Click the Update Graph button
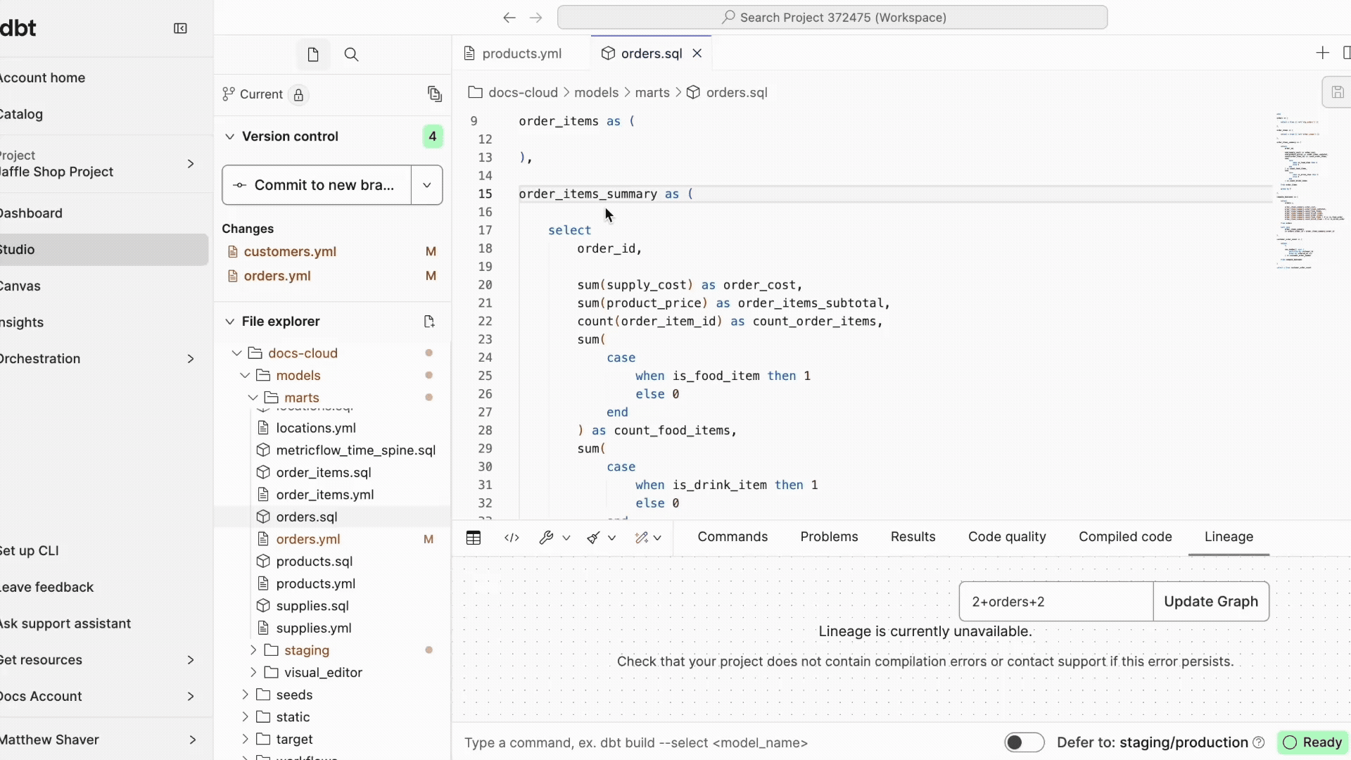Viewport: 1351px width, 760px height. 1212,602
